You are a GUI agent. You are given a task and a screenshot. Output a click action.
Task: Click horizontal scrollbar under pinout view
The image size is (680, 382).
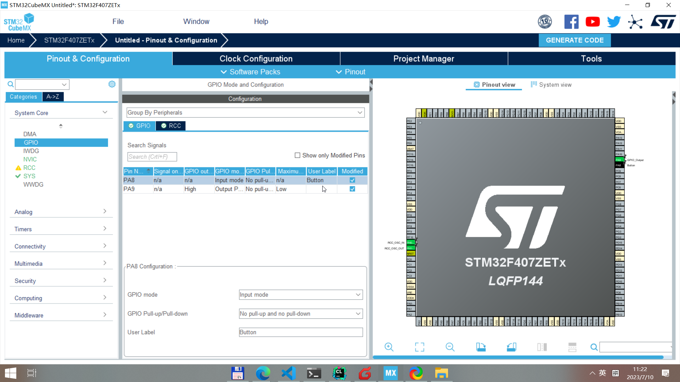coord(518,357)
